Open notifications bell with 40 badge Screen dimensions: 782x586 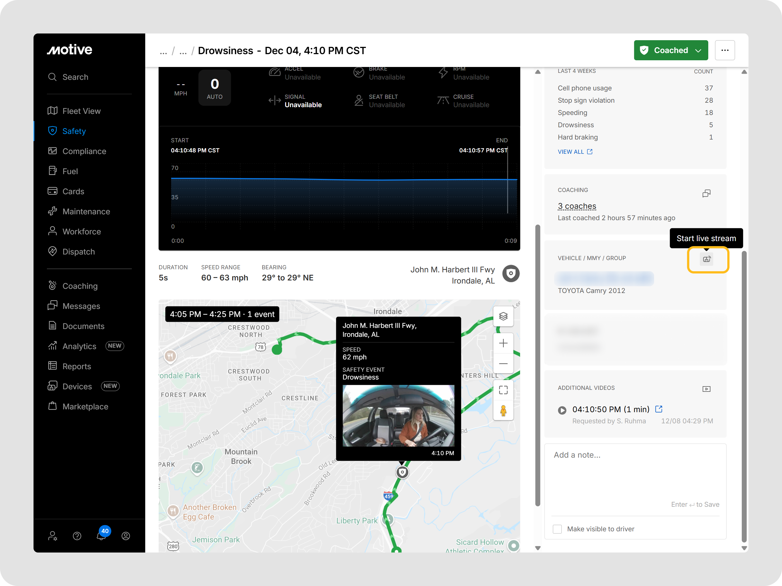click(x=101, y=535)
